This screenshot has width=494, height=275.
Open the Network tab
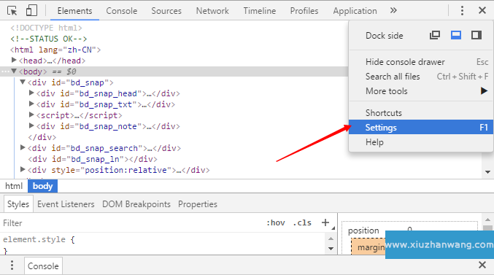click(212, 11)
